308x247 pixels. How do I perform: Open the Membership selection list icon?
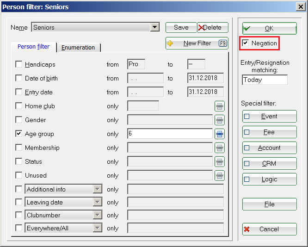click(x=219, y=148)
